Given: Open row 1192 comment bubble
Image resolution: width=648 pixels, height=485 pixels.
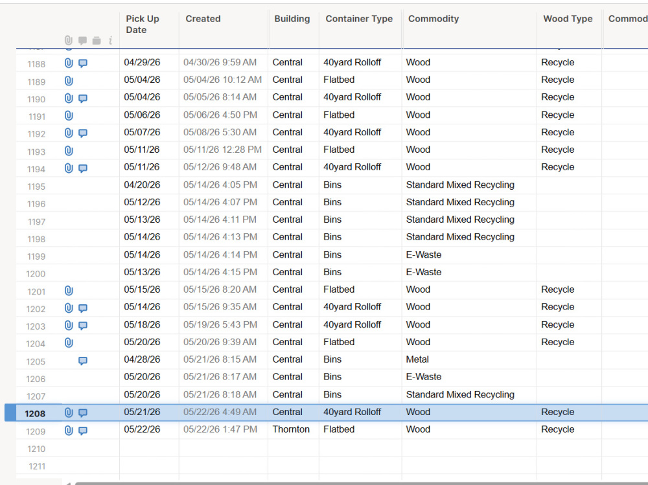Looking at the screenshot, I should [x=83, y=133].
